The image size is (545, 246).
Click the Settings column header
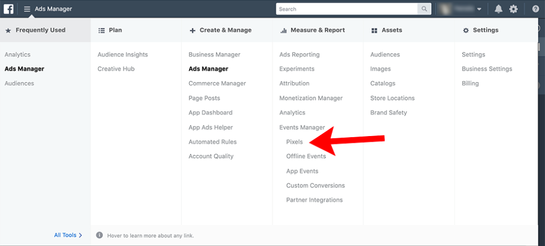click(x=480, y=30)
